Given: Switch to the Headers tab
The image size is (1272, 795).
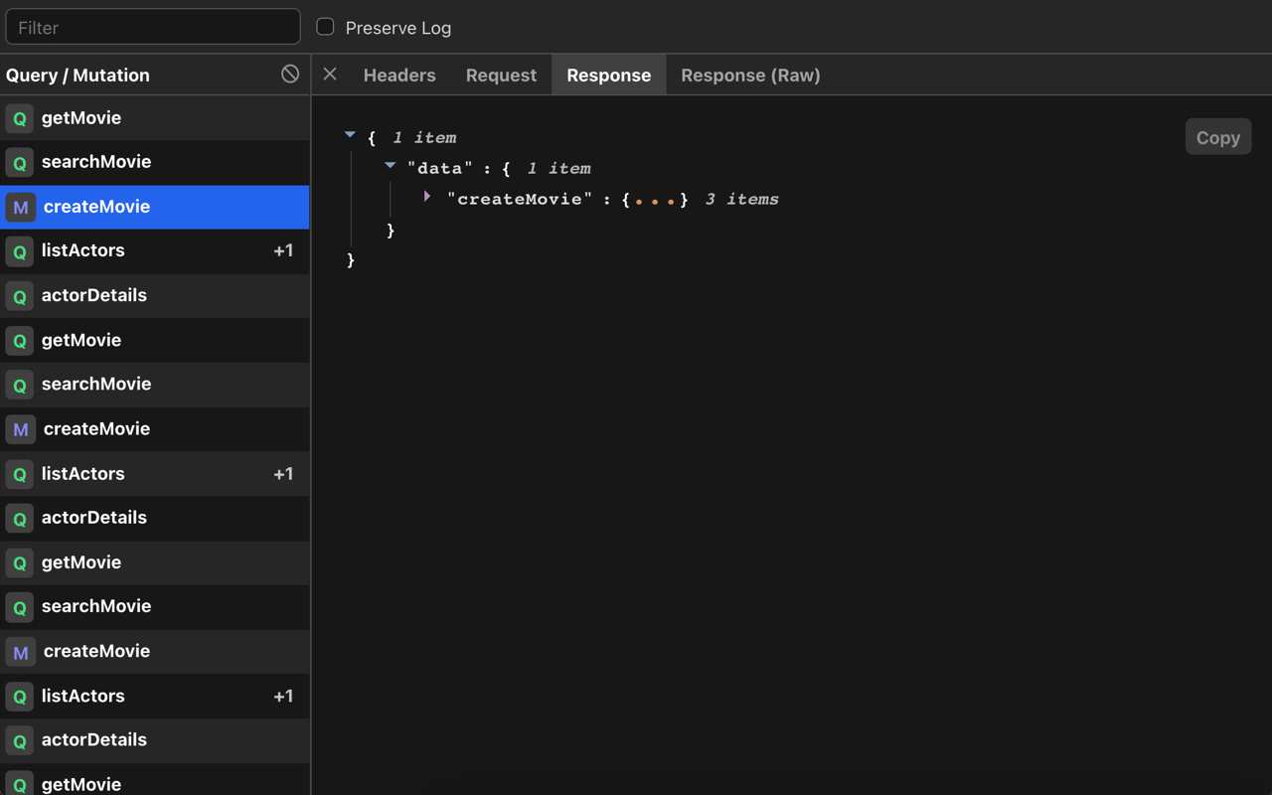Looking at the screenshot, I should tap(399, 75).
